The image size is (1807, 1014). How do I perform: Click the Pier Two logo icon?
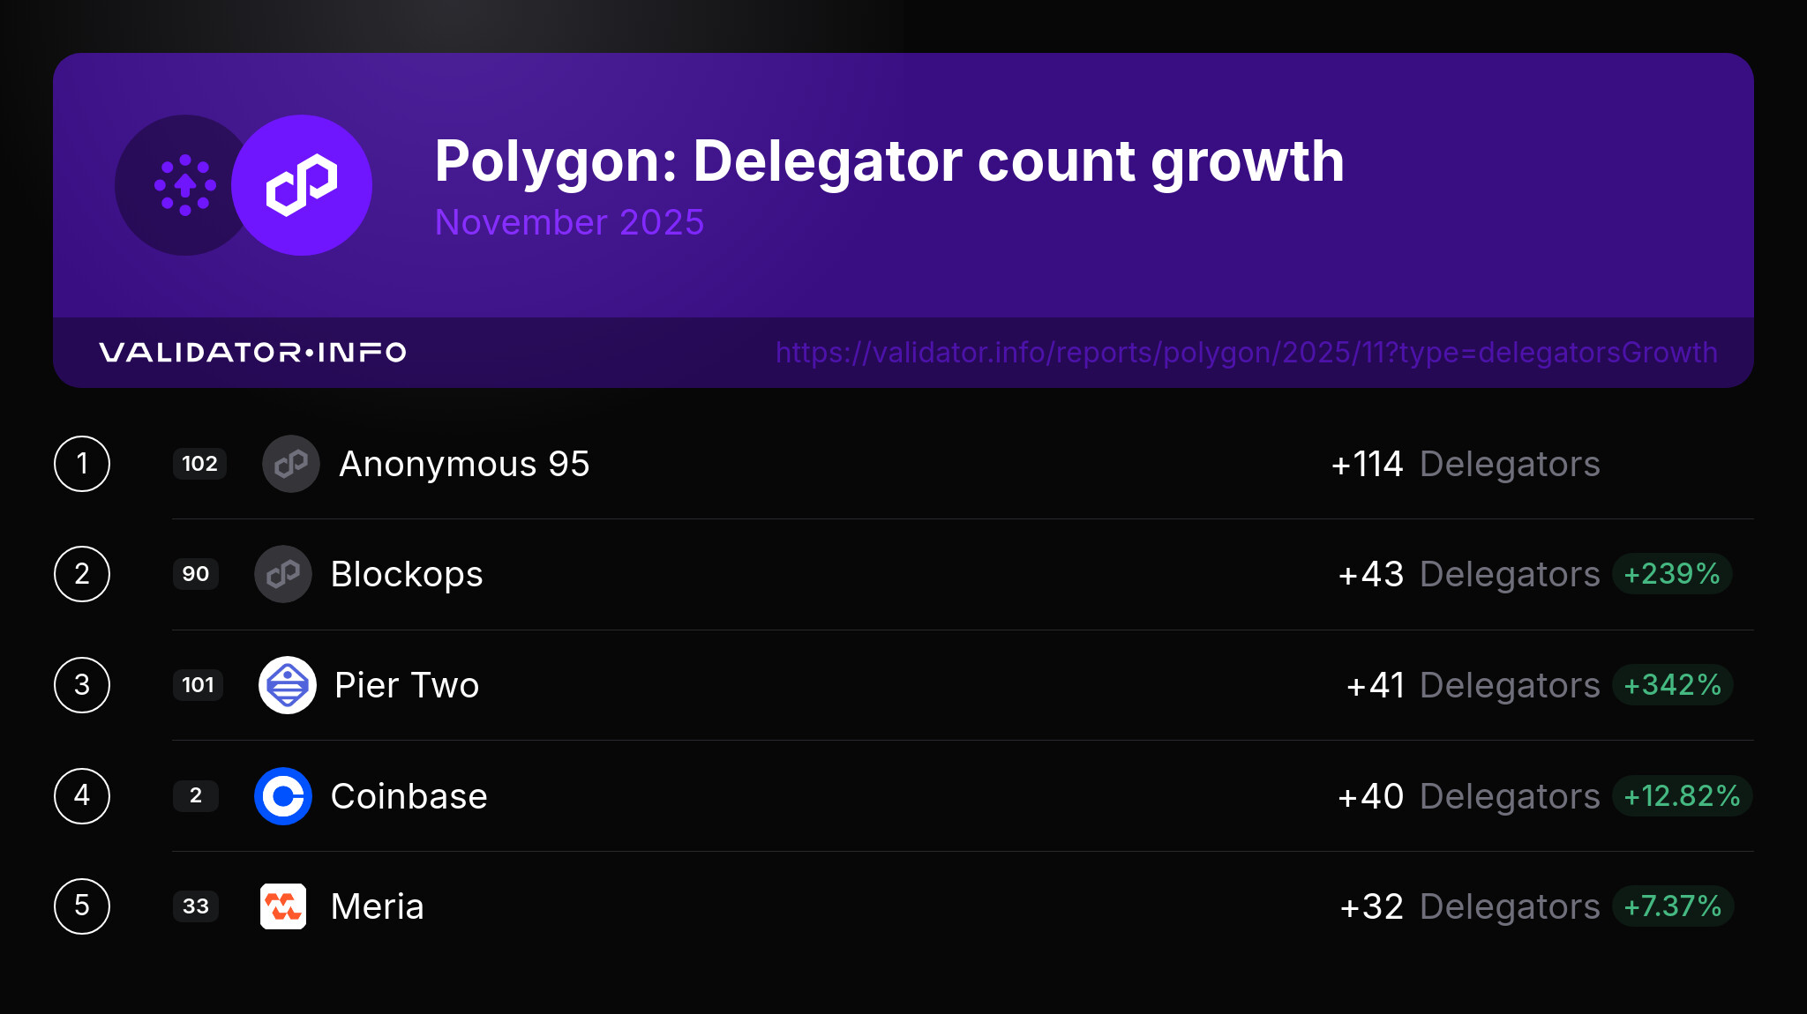[x=288, y=685]
